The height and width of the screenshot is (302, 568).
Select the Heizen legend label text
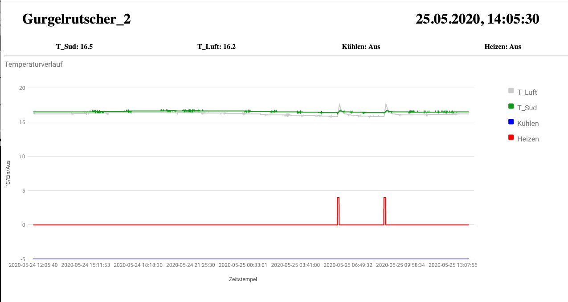(x=528, y=139)
